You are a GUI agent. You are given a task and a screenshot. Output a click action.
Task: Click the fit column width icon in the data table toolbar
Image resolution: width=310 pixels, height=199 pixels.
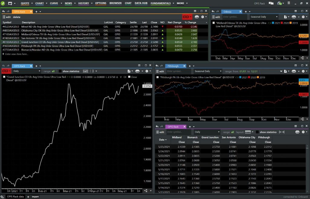(282, 132)
